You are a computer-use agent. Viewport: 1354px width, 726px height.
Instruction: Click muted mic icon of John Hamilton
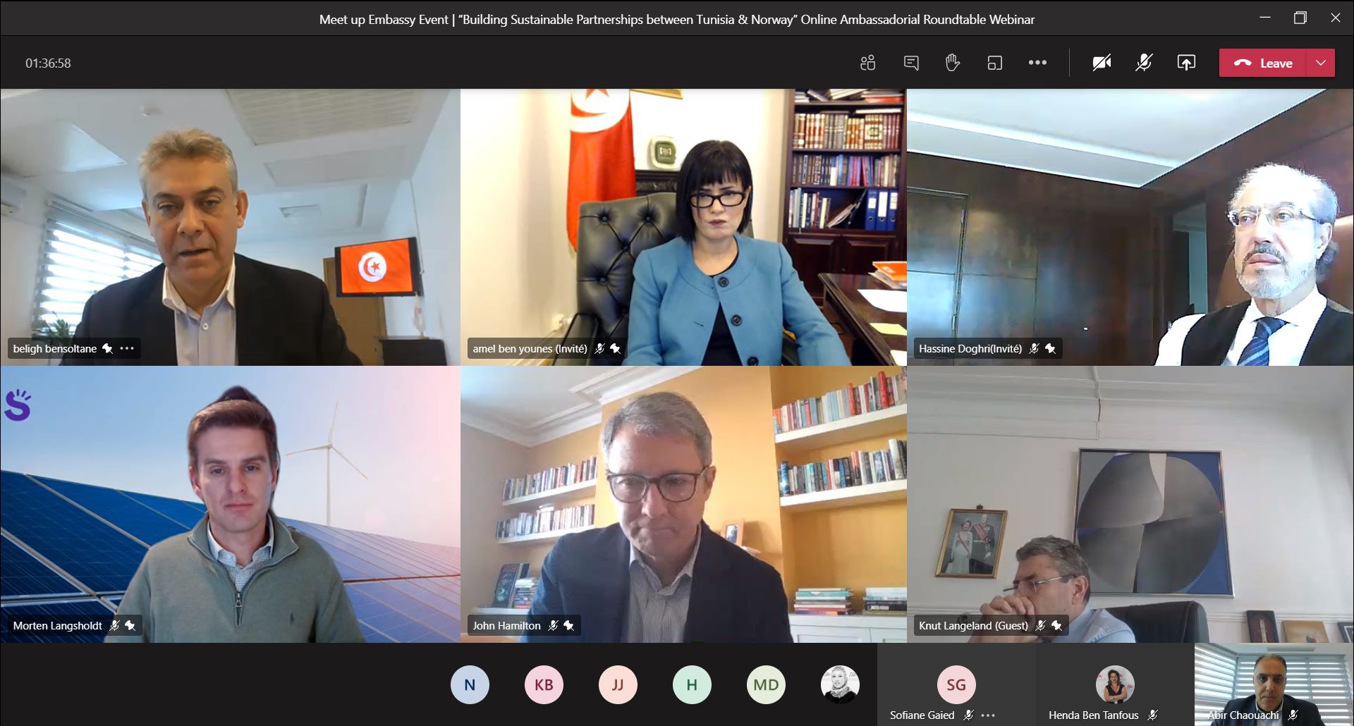point(553,625)
